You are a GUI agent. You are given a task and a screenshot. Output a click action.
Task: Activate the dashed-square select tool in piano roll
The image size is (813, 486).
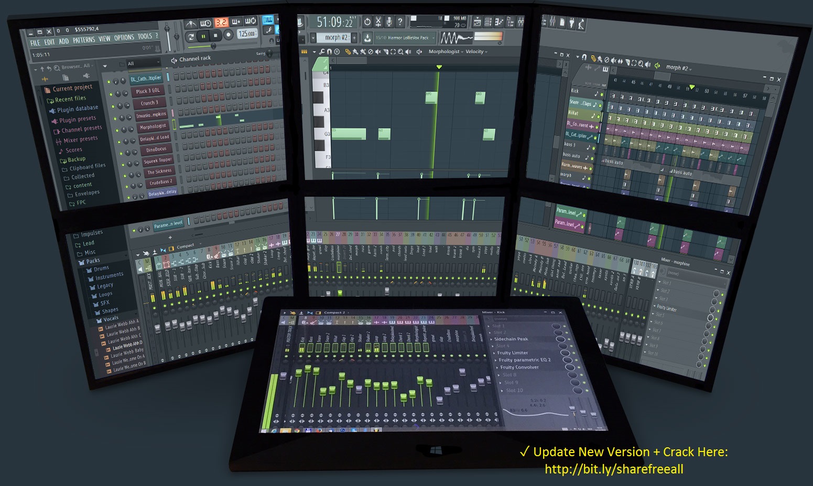pyautogui.click(x=393, y=51)
